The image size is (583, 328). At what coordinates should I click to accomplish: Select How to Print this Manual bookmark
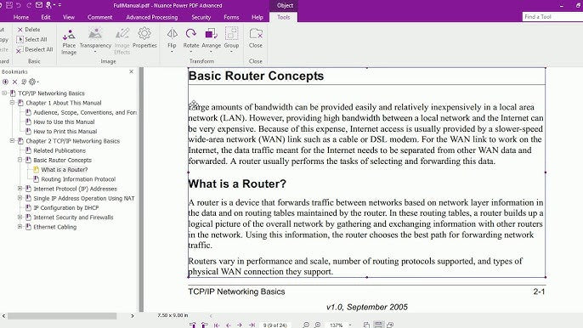[x=65, y=131]
